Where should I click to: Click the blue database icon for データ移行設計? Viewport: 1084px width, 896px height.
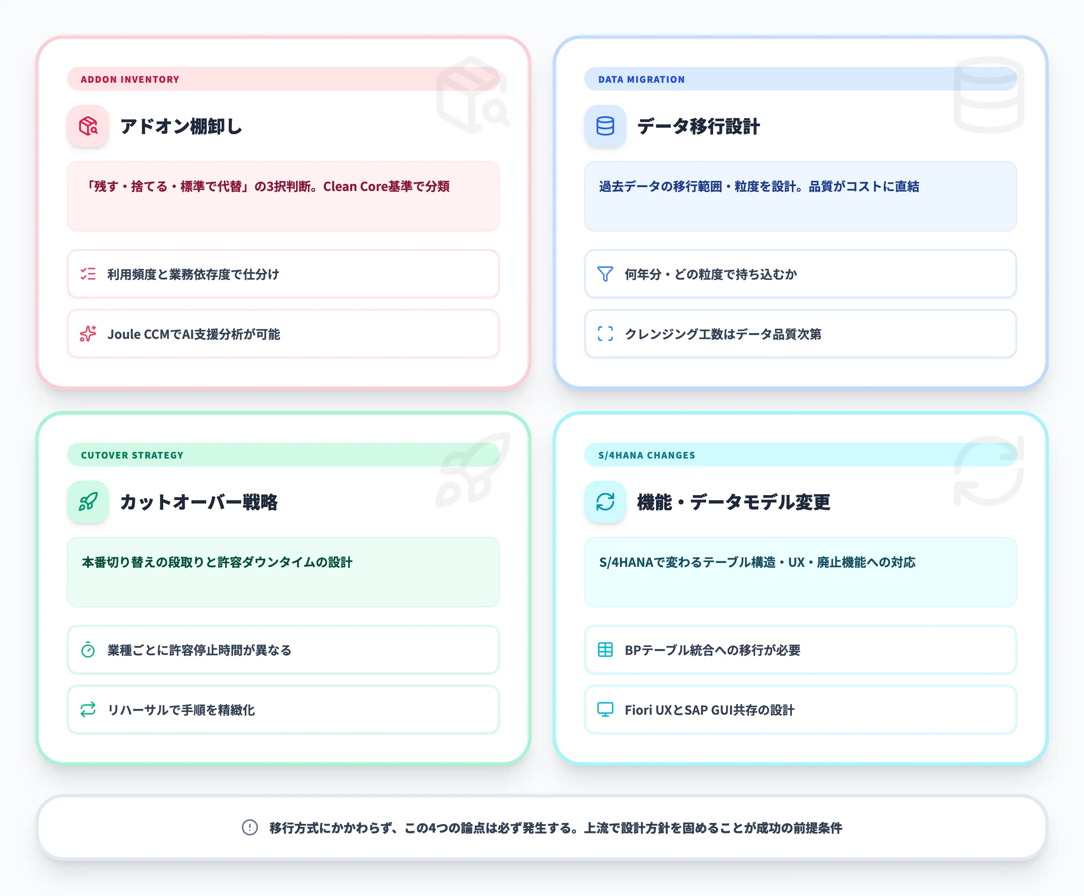(x=604, y=126)
